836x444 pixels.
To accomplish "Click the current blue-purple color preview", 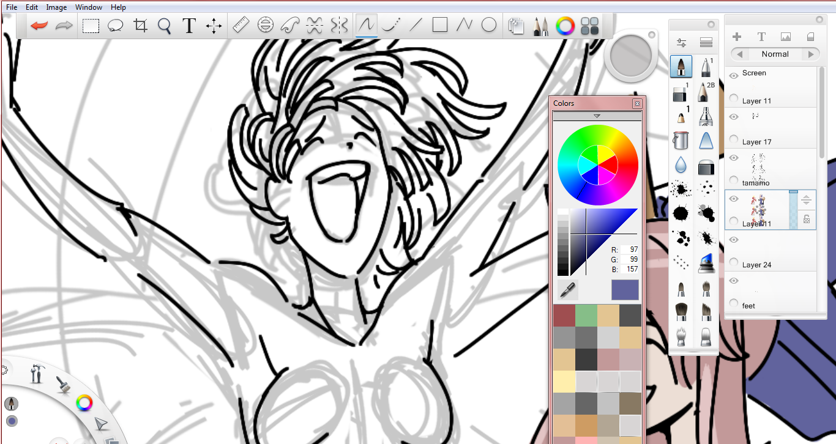I will (x=625, y=290).
